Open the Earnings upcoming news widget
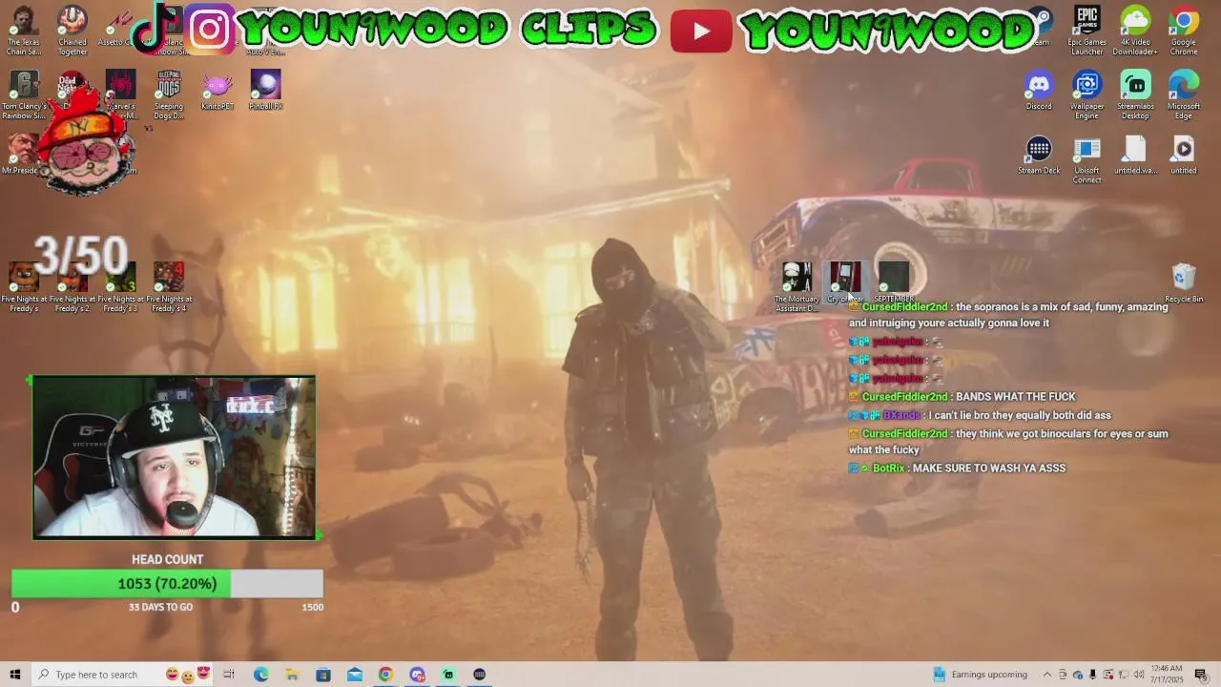This screenshot has height=687, width=1221. point(981,675)
